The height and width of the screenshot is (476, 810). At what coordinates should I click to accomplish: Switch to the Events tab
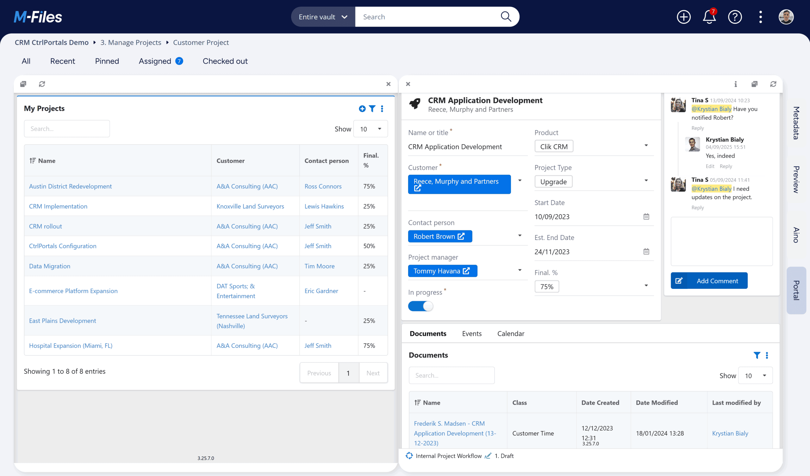click(x=471, y=333)
